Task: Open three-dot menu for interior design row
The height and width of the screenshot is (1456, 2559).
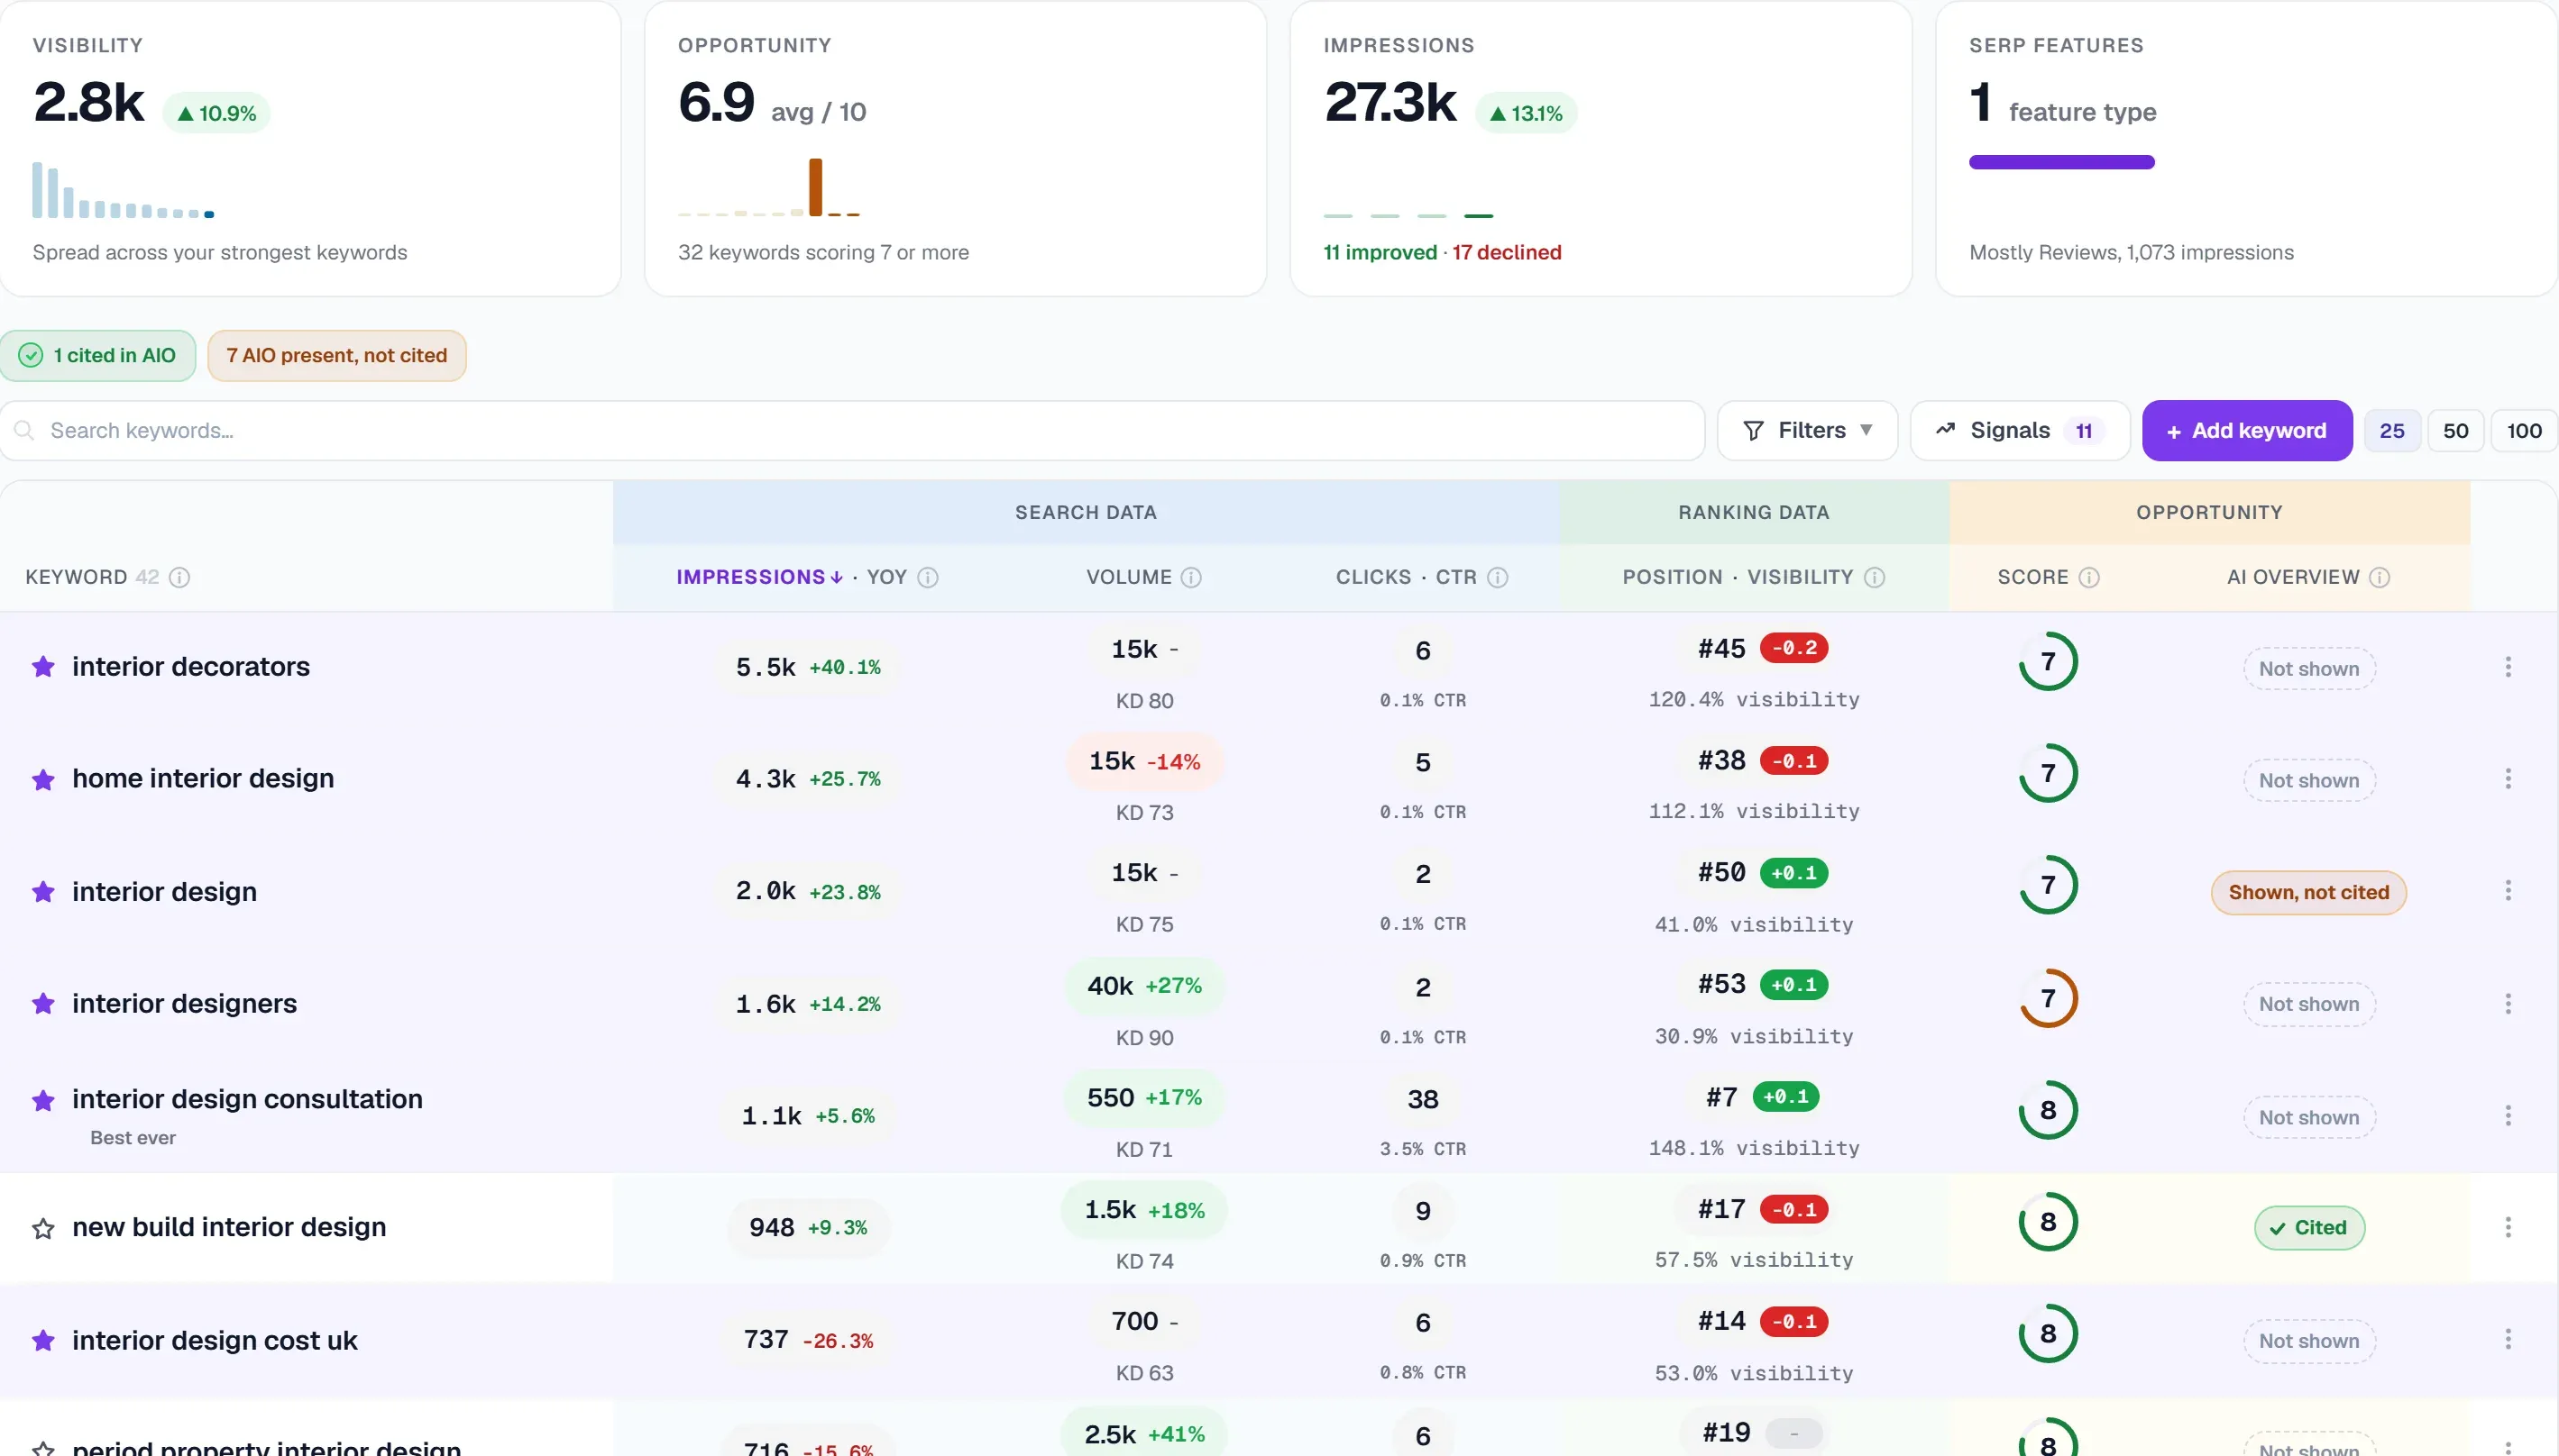Action: point(2507,891)
